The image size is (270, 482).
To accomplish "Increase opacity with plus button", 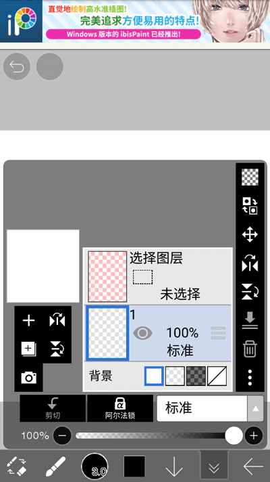I will (253, 435).
